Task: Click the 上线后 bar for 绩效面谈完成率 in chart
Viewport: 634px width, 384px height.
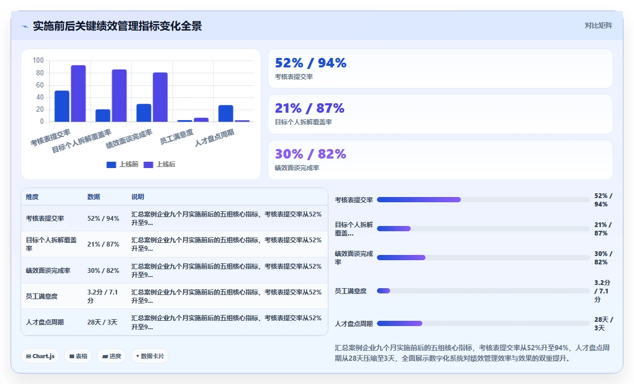Action: tap(160, 97)
